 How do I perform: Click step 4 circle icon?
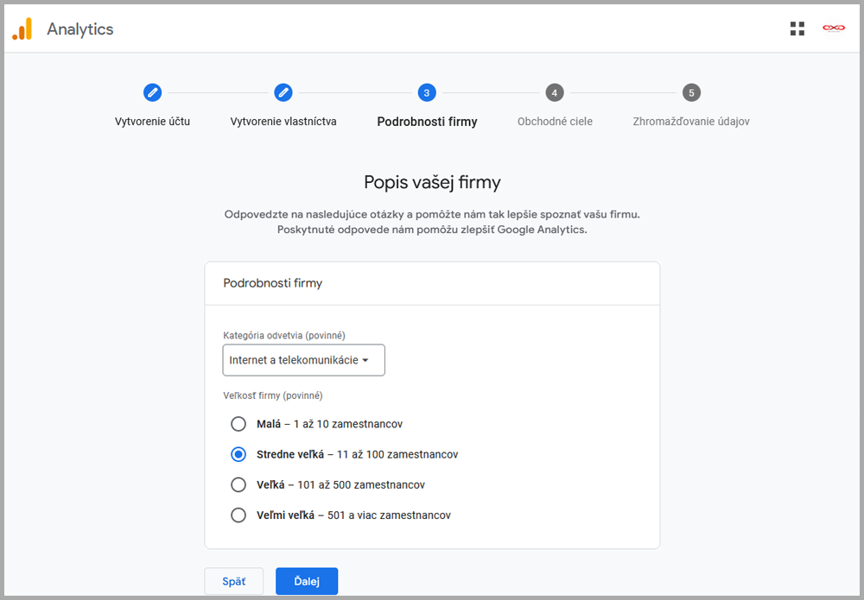(555, 92)
